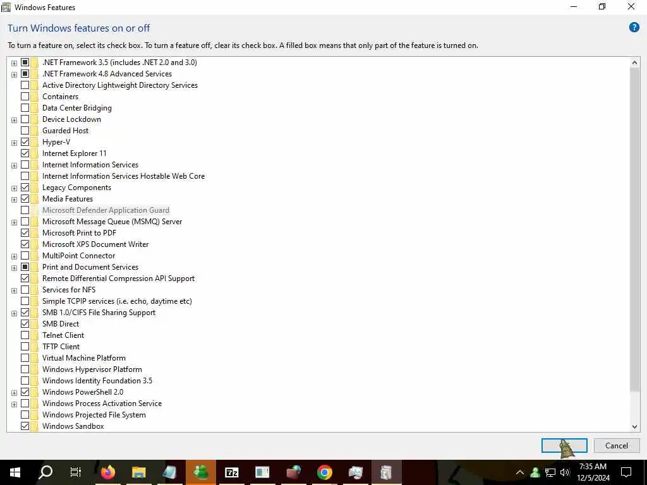
Task: Expand the Legacy Components node
Action: (x=14, y=188)
